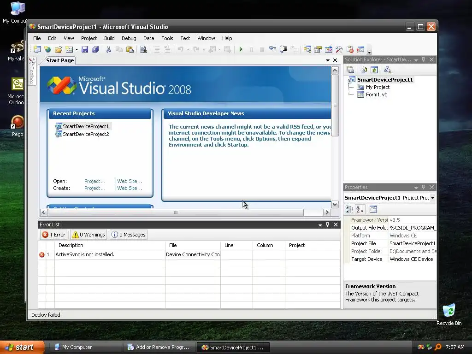Viewport: 472px width, 354px height.
Task: Click the View Class Diagram icon
Action: click(387, 70)
